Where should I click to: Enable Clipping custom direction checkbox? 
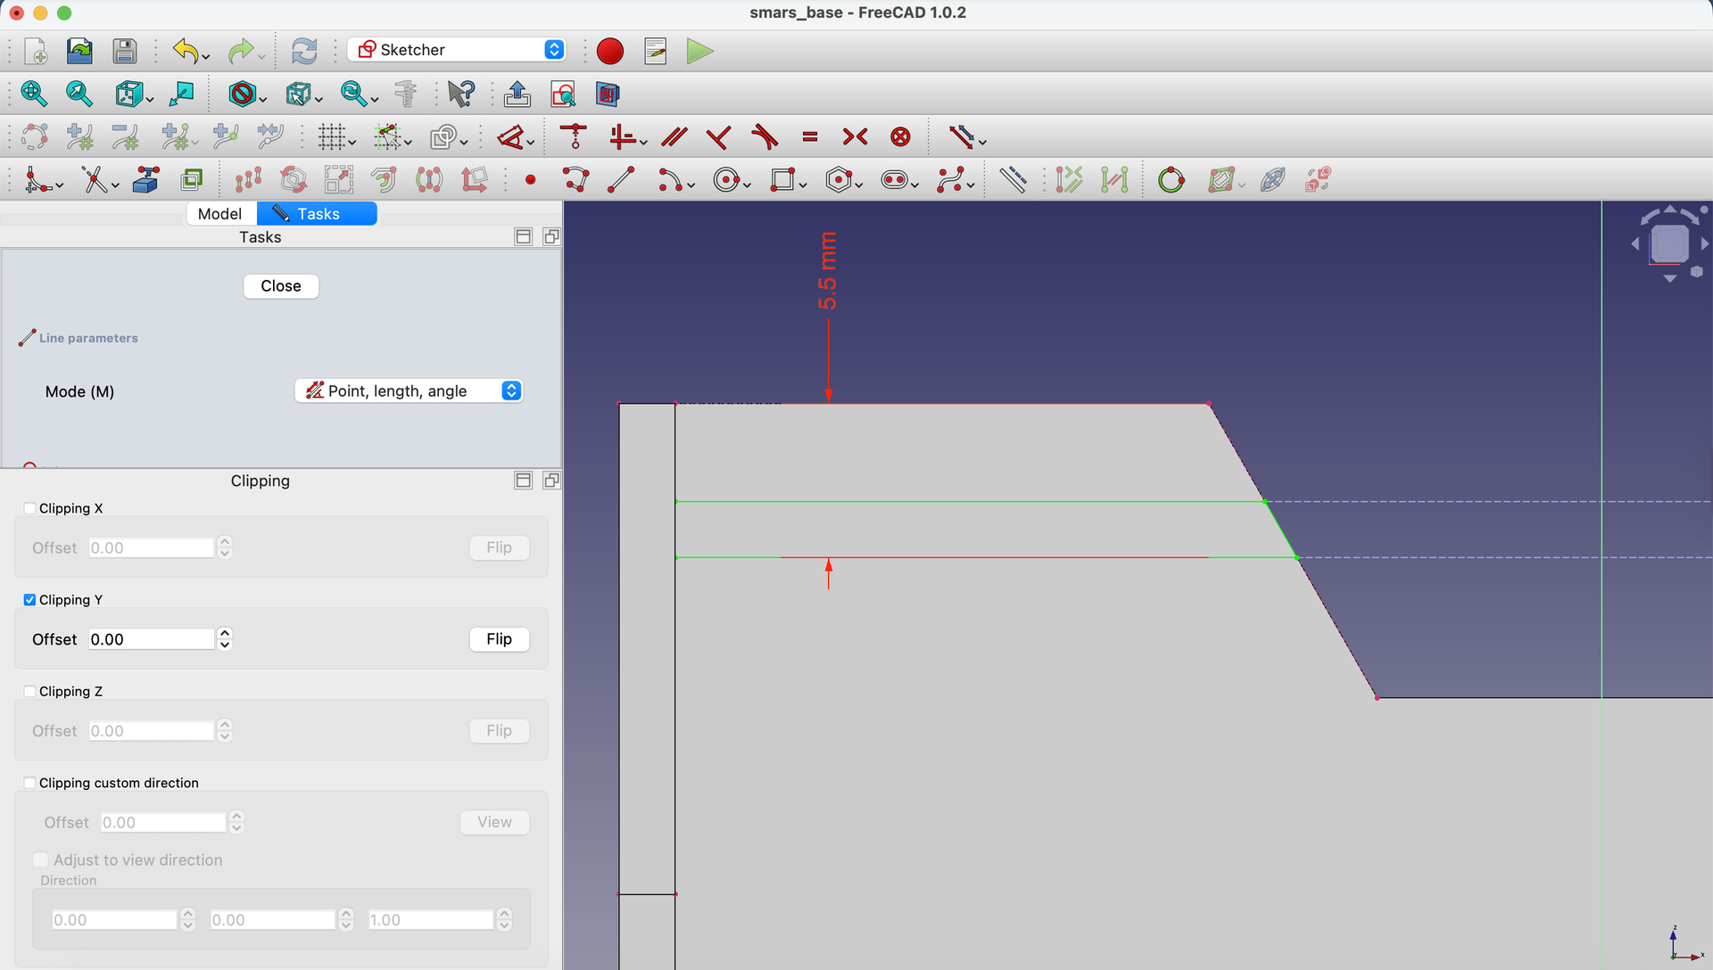tap(29, 783)
